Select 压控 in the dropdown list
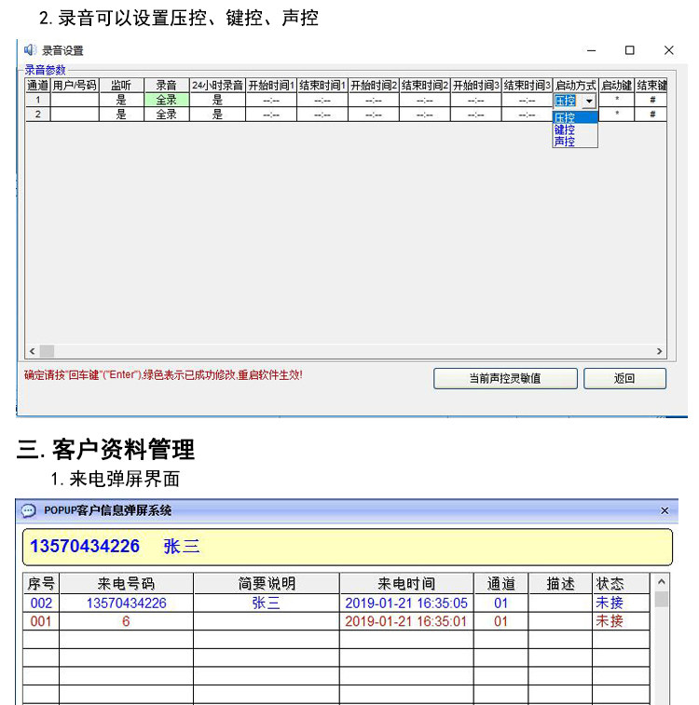 [575, 117]
